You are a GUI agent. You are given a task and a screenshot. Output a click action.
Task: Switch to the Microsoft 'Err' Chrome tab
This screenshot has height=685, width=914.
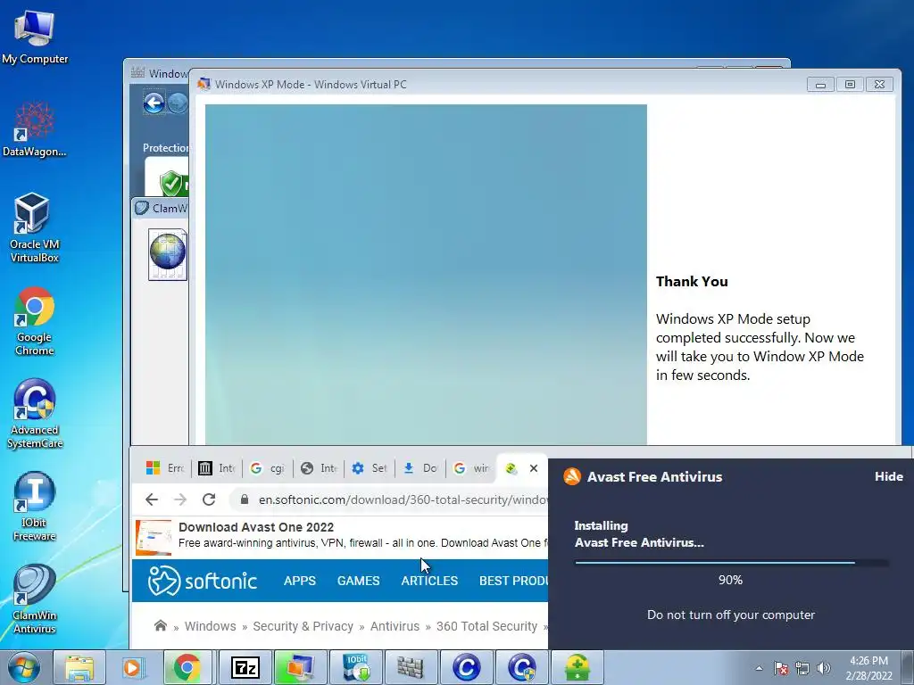[165, 468]
